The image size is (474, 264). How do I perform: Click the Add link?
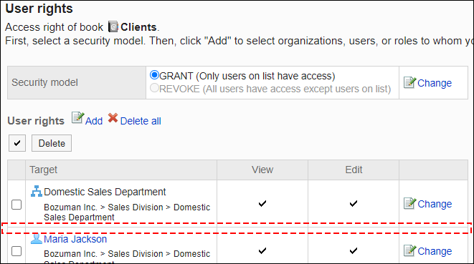point(94,121)
